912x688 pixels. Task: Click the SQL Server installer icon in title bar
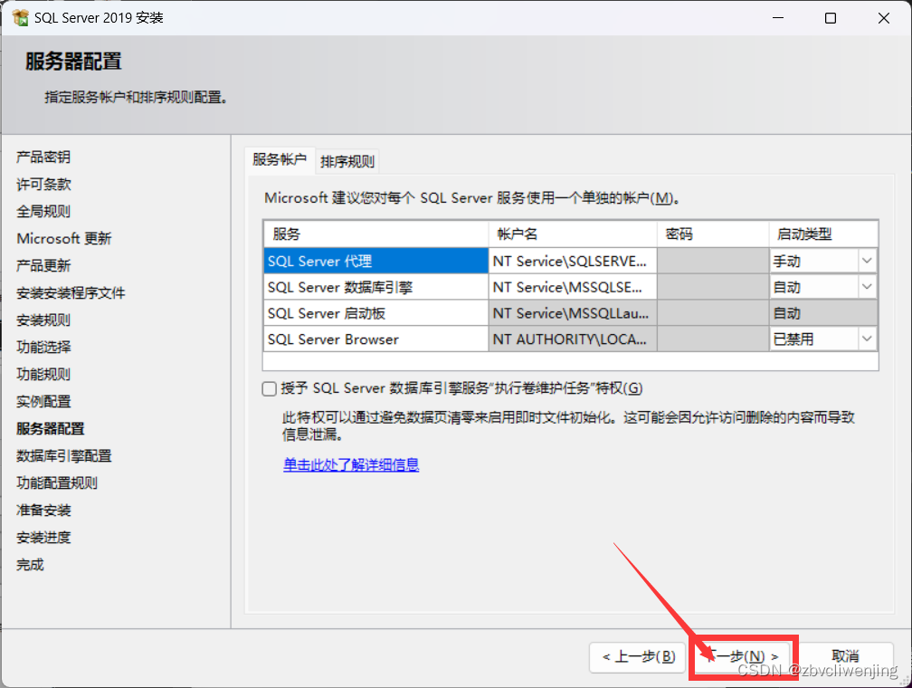20,17
